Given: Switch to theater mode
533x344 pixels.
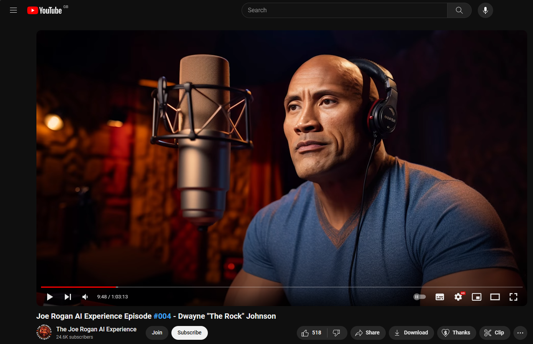Looking at the screenshot, I should pos(495,297).
